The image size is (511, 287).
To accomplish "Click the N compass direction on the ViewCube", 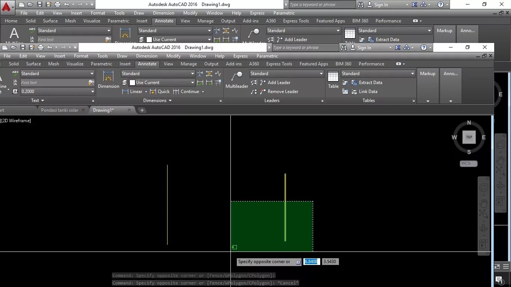I will pyautogui.click(x=469, y=123).
